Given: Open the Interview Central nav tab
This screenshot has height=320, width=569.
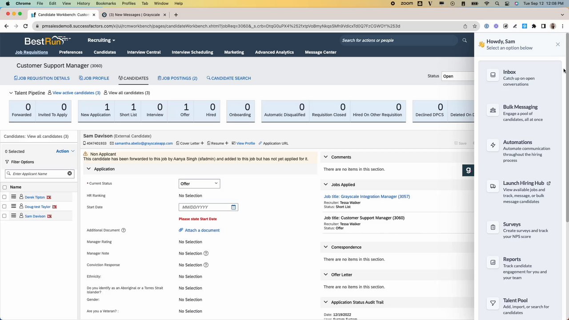Looking at the screenshot, I should tap(144, 52).
